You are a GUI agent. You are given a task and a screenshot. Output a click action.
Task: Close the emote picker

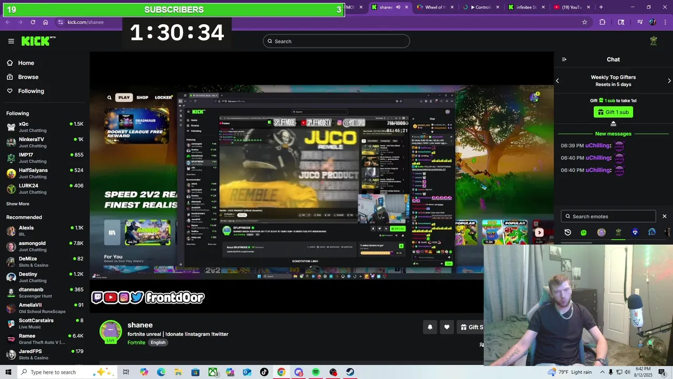tap(665, 216)
